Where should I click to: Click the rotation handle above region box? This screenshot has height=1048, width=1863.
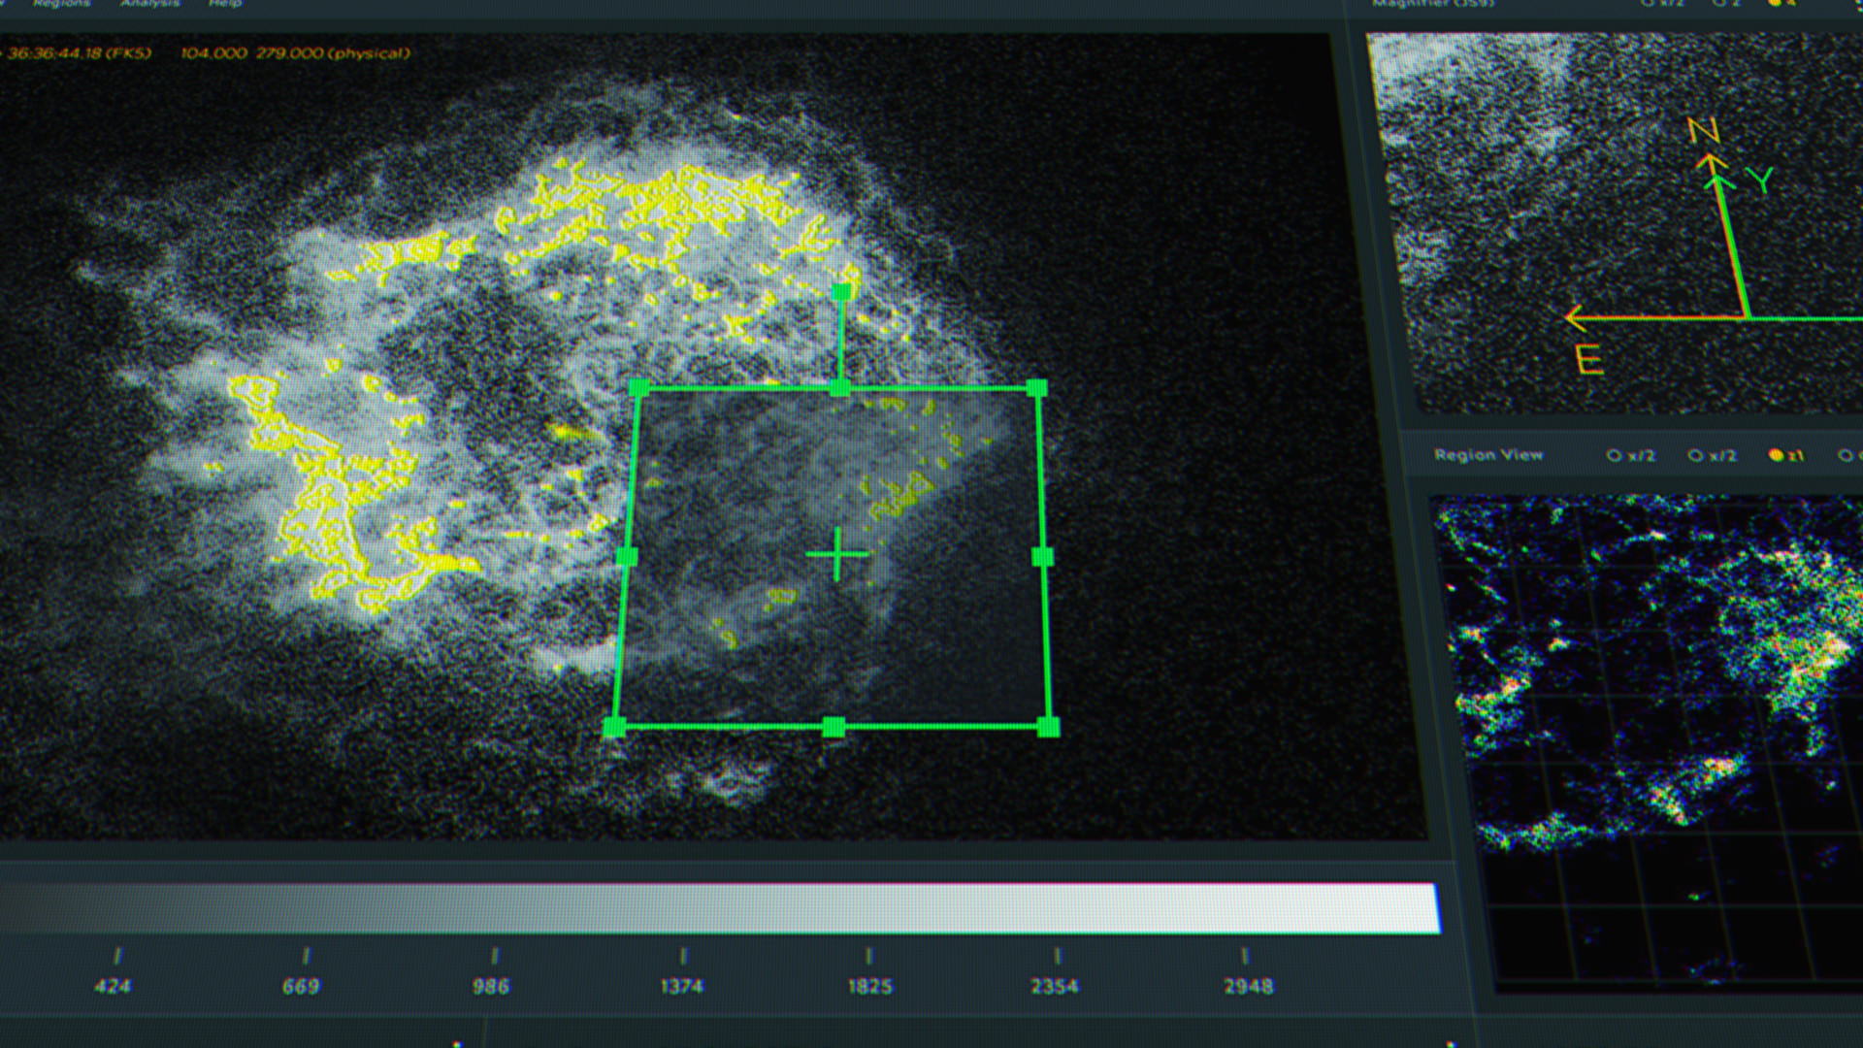click(x=841, y=291)
